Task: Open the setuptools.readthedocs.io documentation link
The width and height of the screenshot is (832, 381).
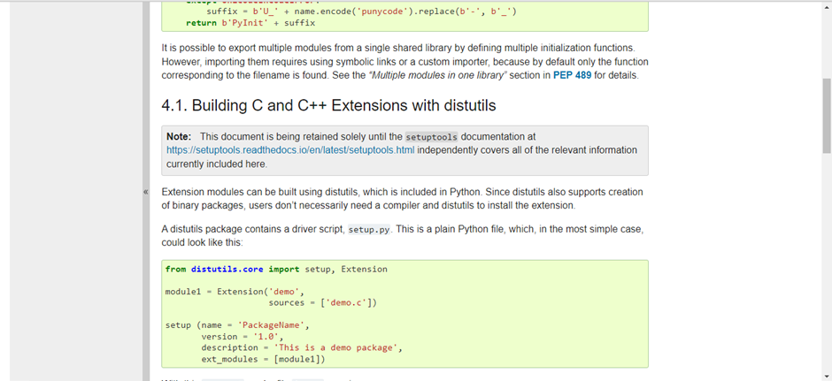Action: [290, 150]
